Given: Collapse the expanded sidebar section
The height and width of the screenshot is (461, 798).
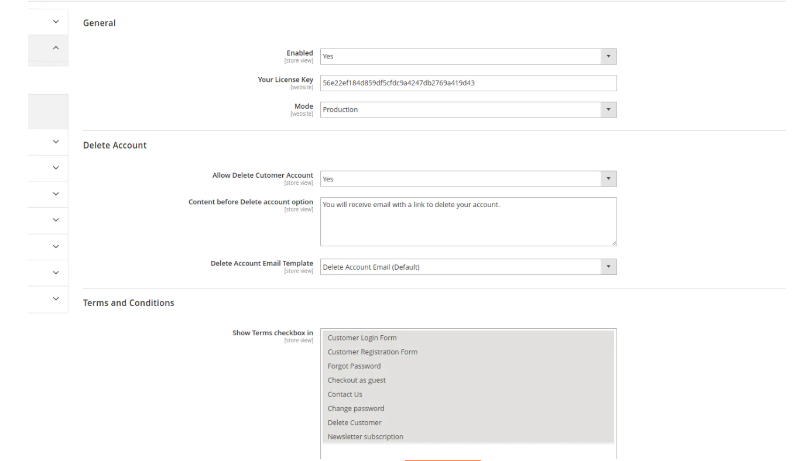Looking at the screenshot, I should 56,47.
